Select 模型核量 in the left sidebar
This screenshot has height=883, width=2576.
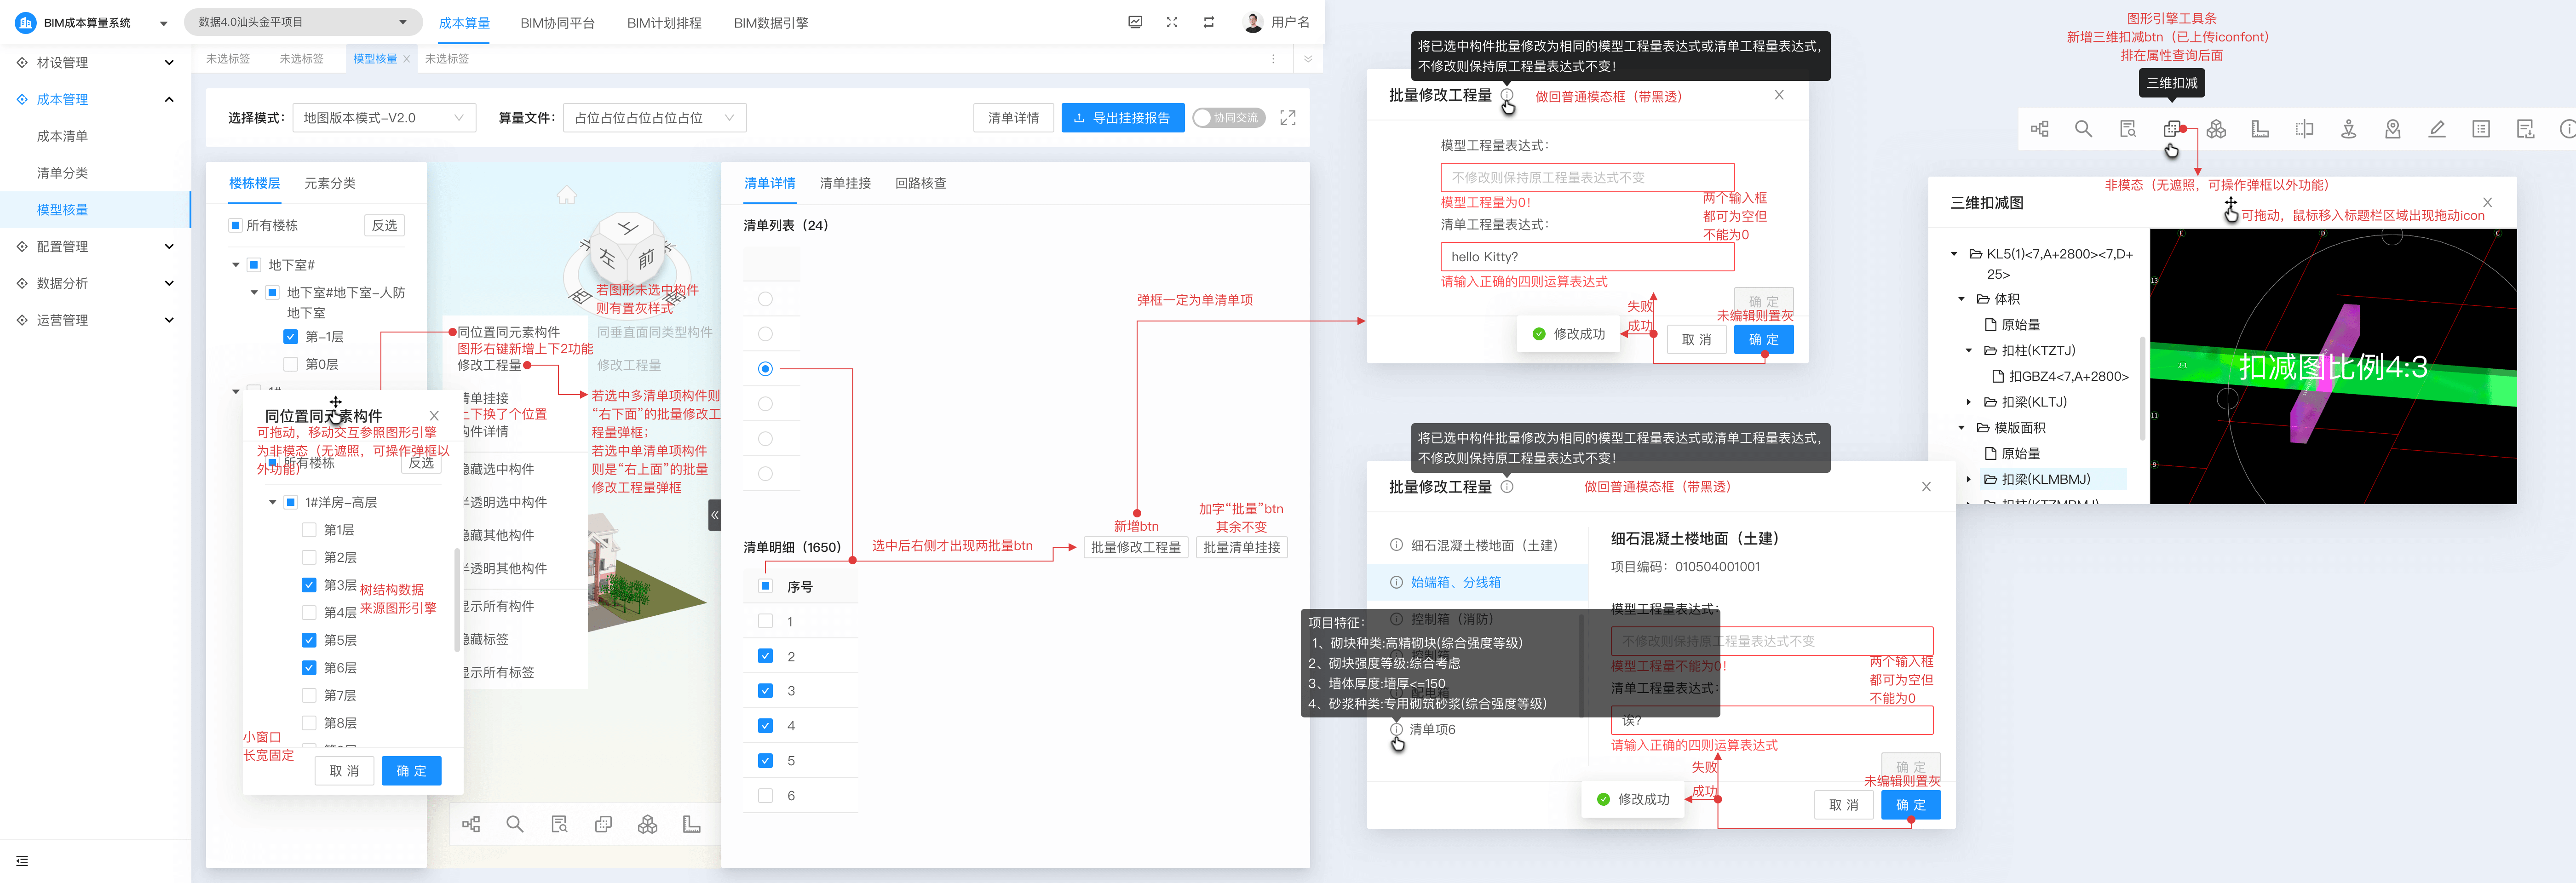point(63,210)
